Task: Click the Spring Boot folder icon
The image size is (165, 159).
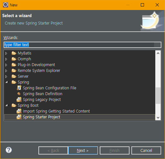Action: tap(14, 105)
